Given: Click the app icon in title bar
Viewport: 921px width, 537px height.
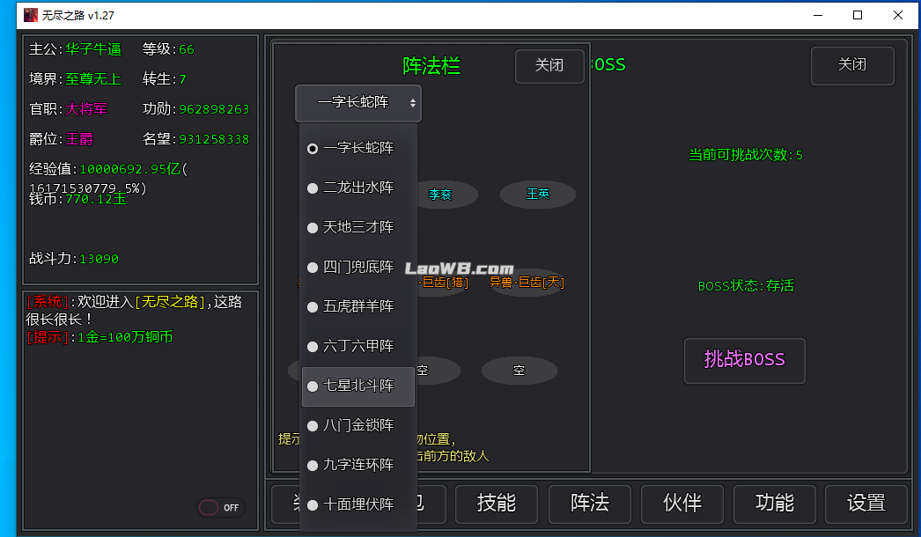Looking at the screenshot, I should (x=31, y=15).
